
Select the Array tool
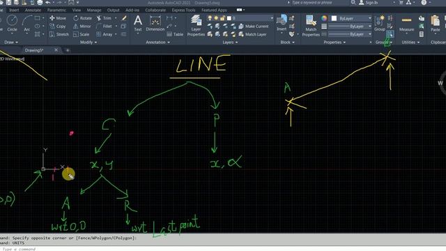tap(104, 34)
